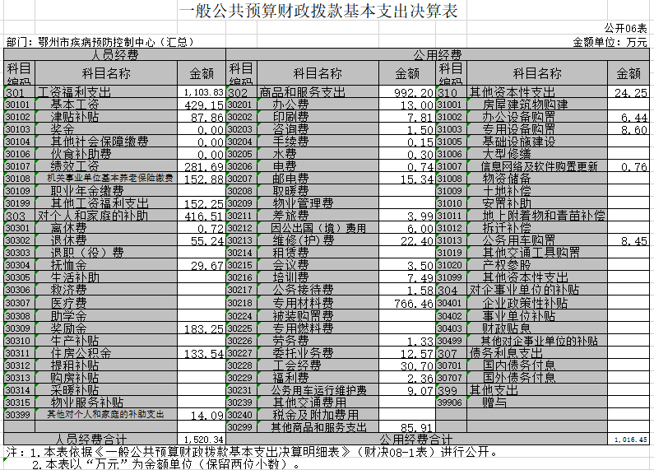Click the 印刷费 cell
Image resolution: width=654 pixels, height=470 pixels.
coord(318,116)
